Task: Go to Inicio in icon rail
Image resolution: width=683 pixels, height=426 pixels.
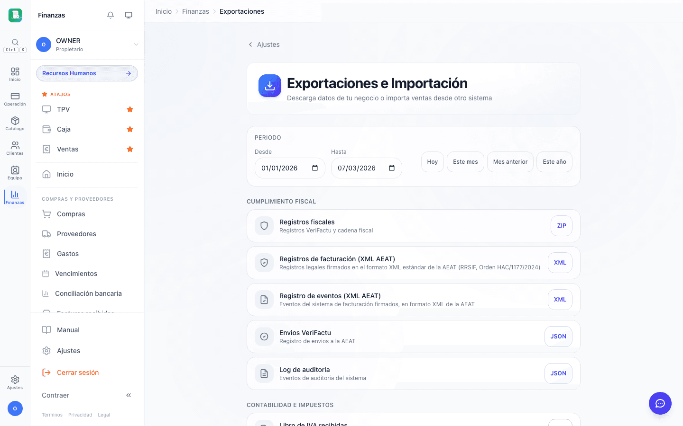Action: coord(15,74)
